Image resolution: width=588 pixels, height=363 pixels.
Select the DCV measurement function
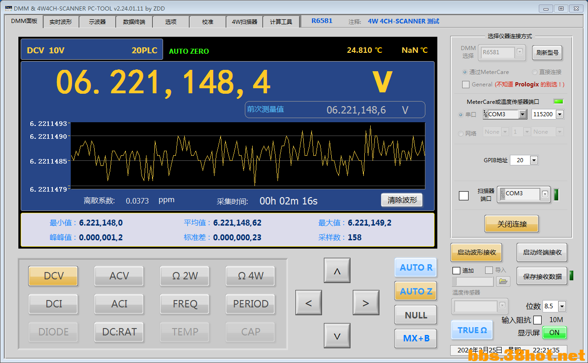click(53, 276)
